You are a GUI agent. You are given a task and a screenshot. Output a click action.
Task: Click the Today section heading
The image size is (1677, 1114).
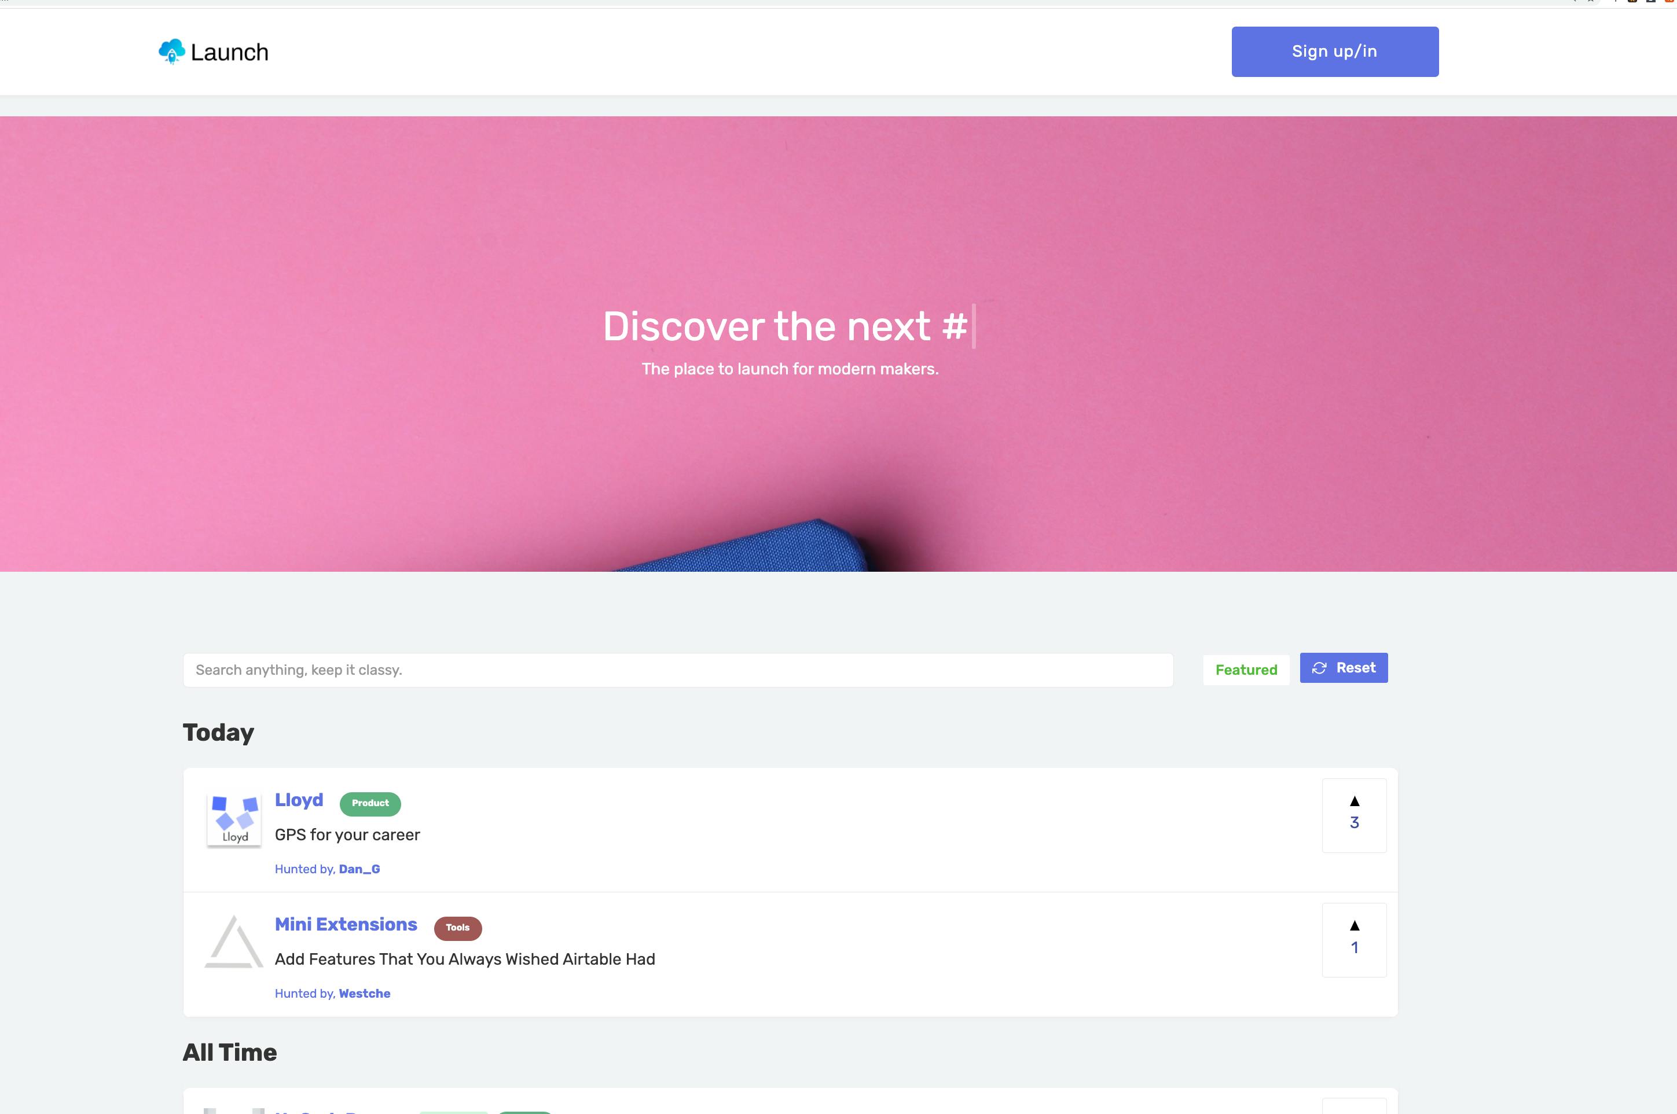tap(218, 733)
